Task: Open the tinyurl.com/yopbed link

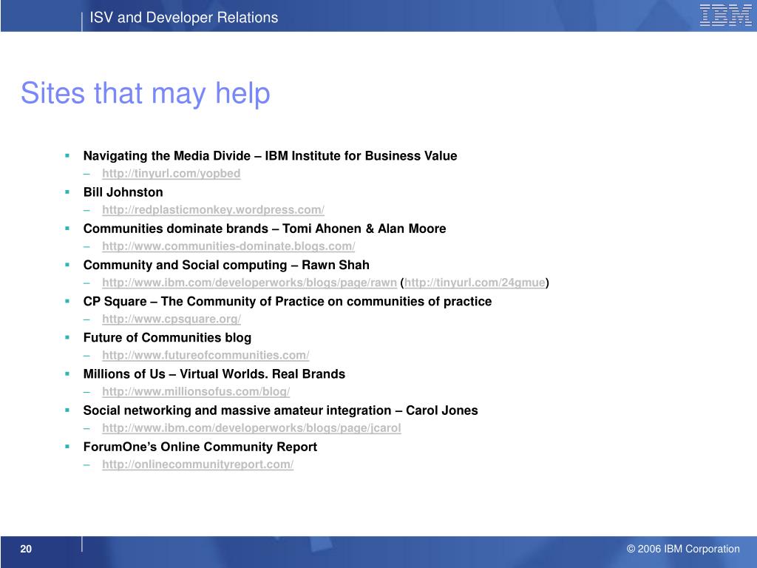Action: (171, 173)
